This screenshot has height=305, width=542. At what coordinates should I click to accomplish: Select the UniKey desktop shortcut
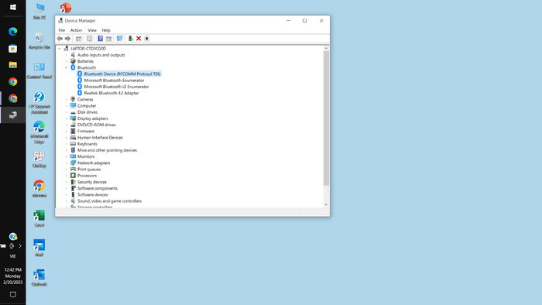[39, 159]
